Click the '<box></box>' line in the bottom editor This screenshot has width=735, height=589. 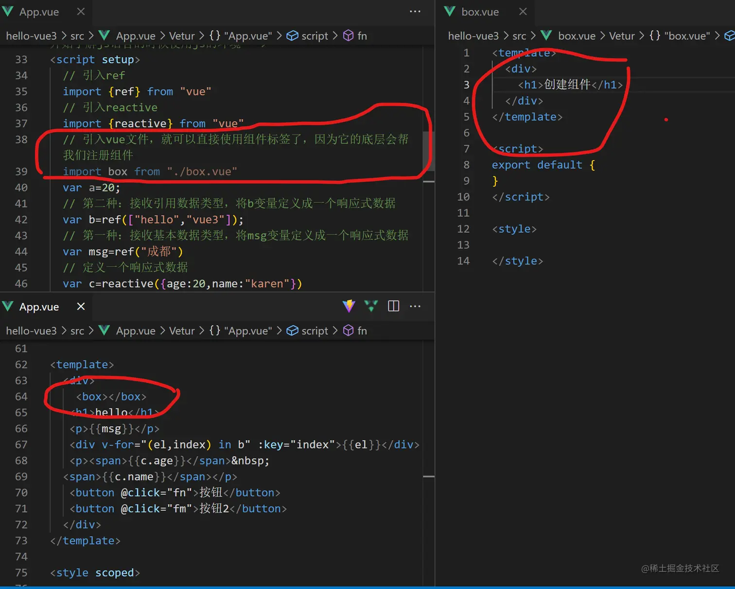pos(111,397)
